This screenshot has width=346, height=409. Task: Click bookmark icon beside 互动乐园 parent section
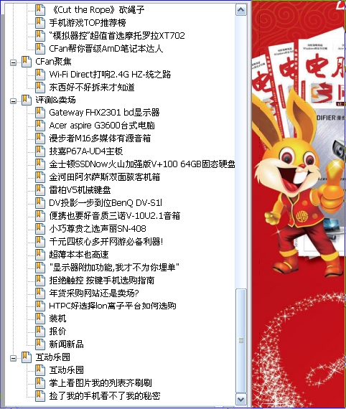[27, 357]
